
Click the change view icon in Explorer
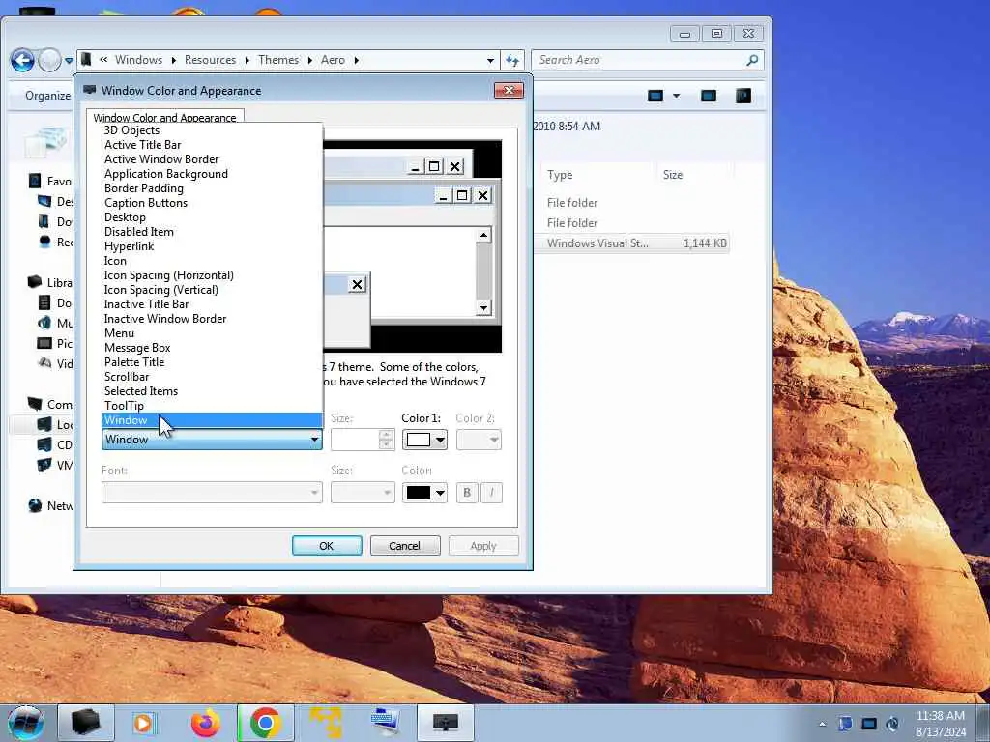(656, 96)
